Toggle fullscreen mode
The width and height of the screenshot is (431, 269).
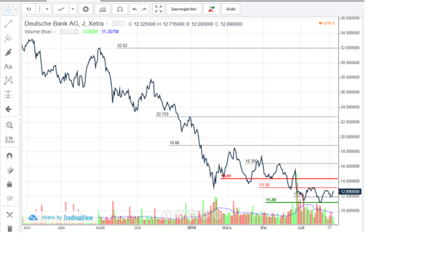pyautogui.click(x=158, y=9)
